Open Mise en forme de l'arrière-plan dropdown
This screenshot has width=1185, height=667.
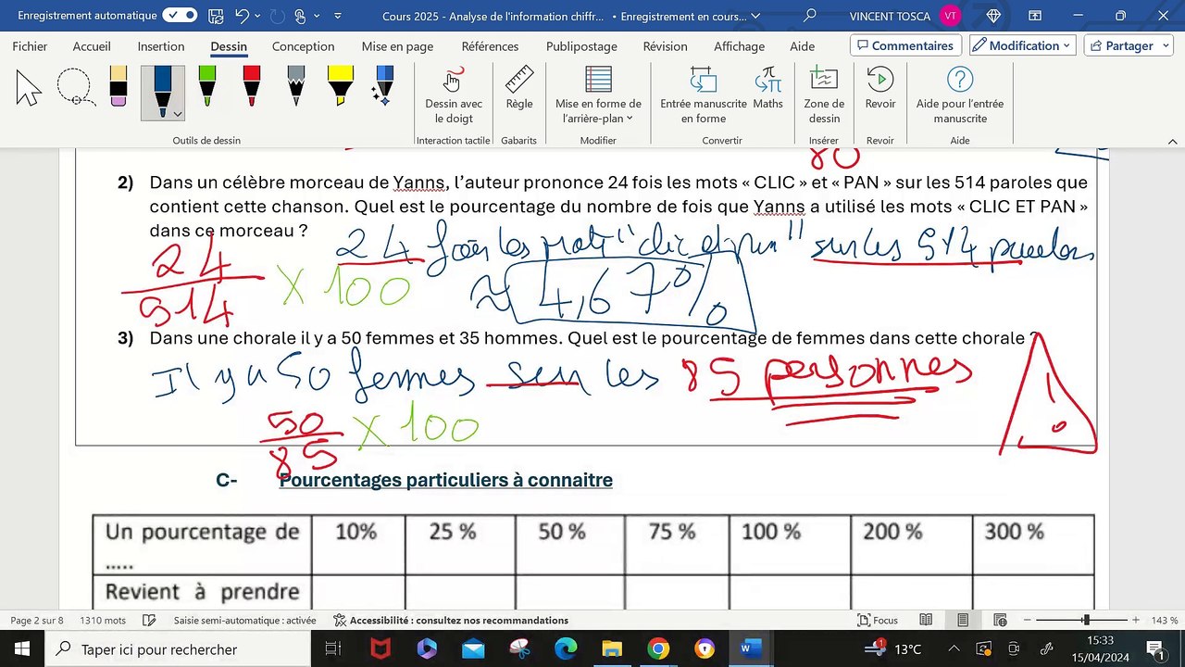pos(598,95)
